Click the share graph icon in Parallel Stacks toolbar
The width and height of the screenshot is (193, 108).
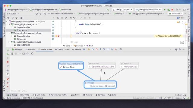pos(32,53)
